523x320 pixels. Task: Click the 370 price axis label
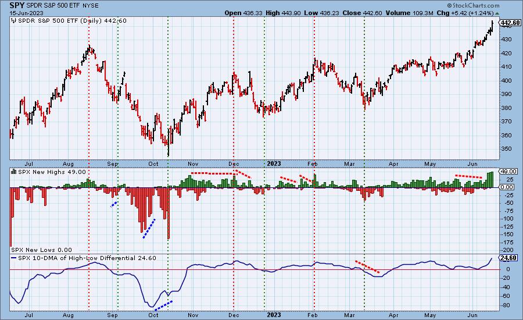tap(506, 122)
